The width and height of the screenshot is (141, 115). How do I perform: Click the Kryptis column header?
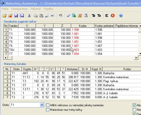click(27, 69)
